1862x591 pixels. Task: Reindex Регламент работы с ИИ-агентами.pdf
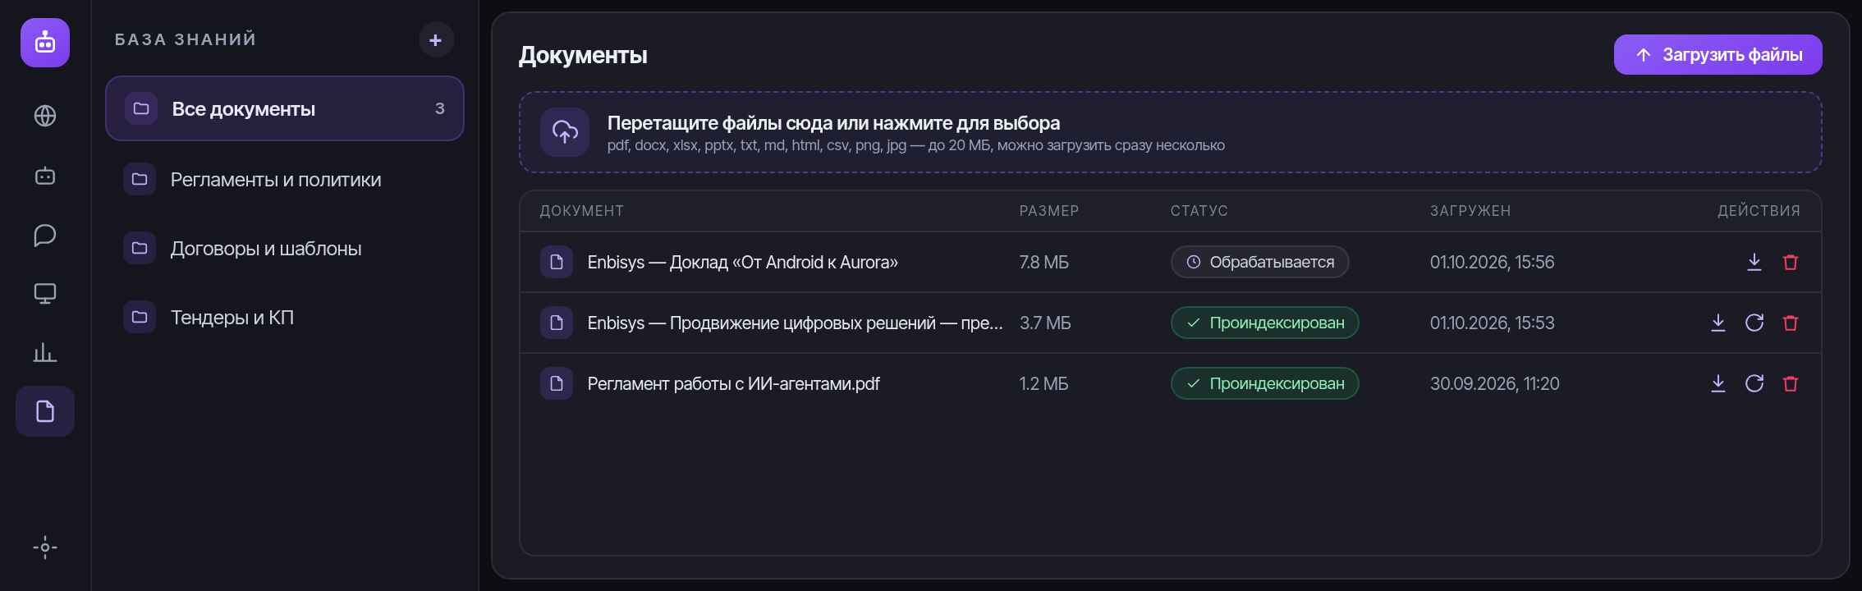(1754, 383)
